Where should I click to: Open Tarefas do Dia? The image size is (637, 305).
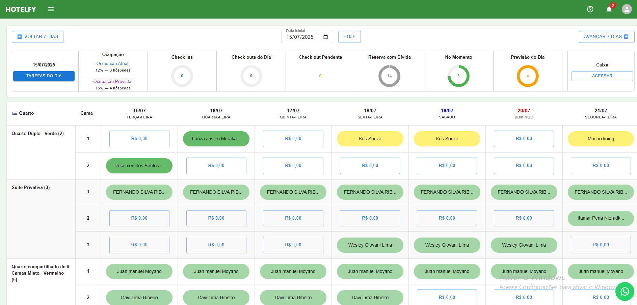pos(44,76)
